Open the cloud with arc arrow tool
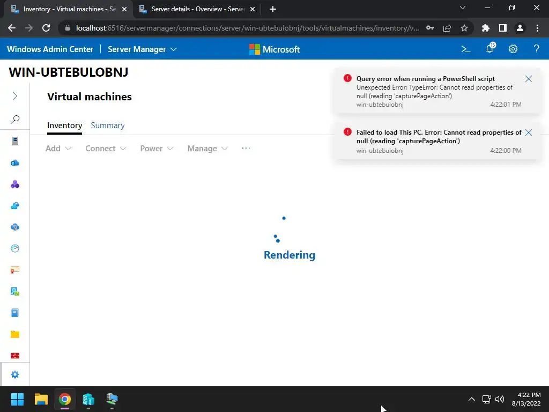 14,205
